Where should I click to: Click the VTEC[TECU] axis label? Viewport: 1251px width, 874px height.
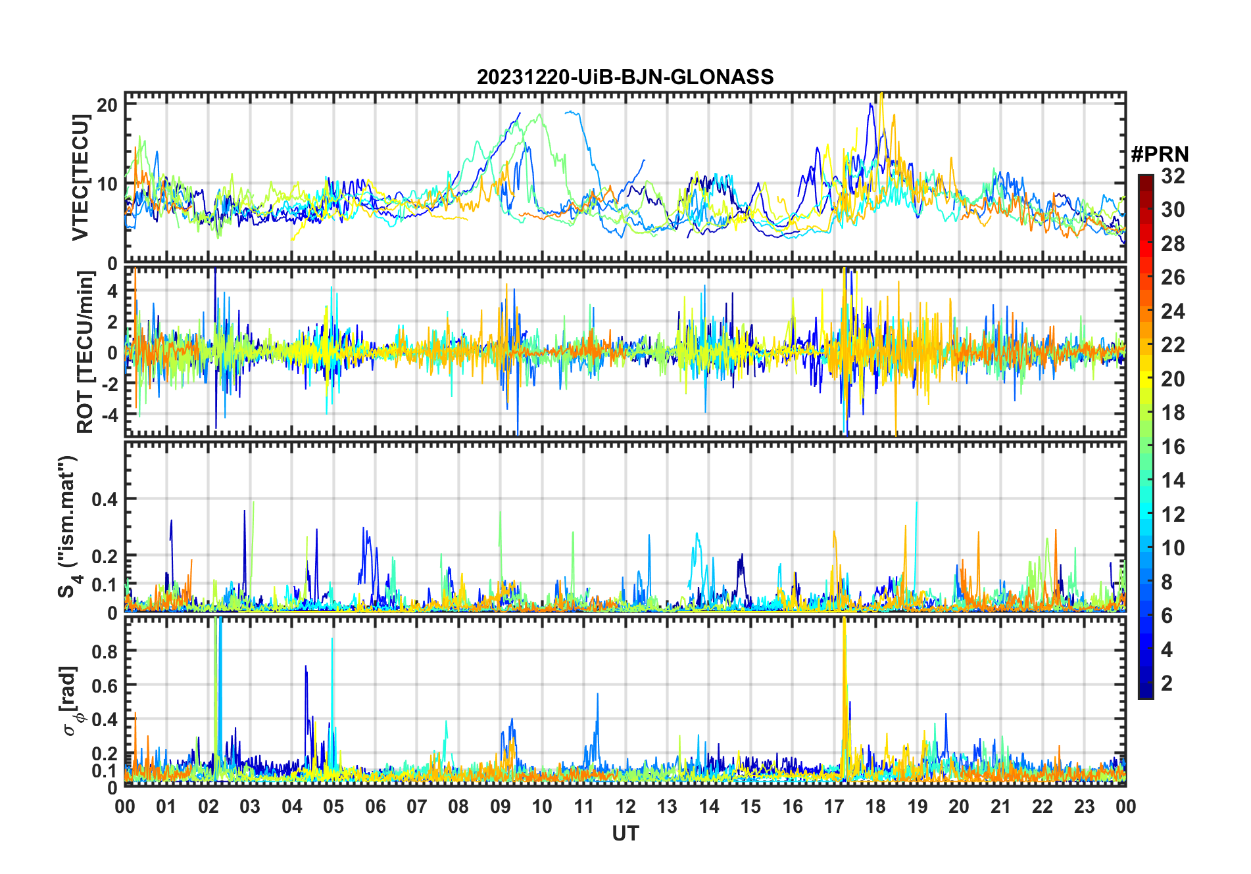[x=80, y=177]
